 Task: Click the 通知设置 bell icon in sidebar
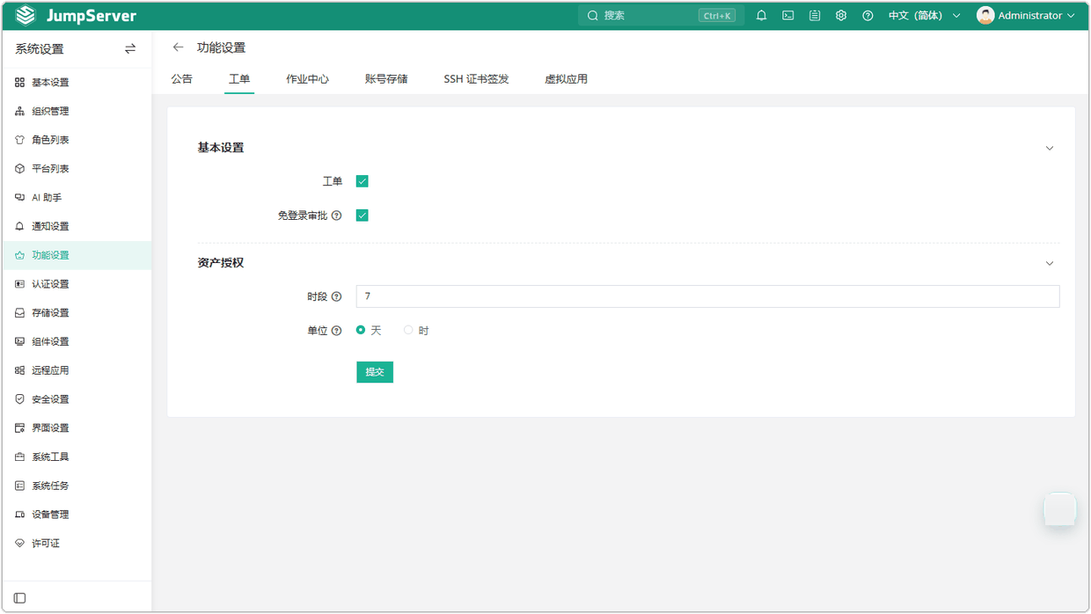[20, 227]
